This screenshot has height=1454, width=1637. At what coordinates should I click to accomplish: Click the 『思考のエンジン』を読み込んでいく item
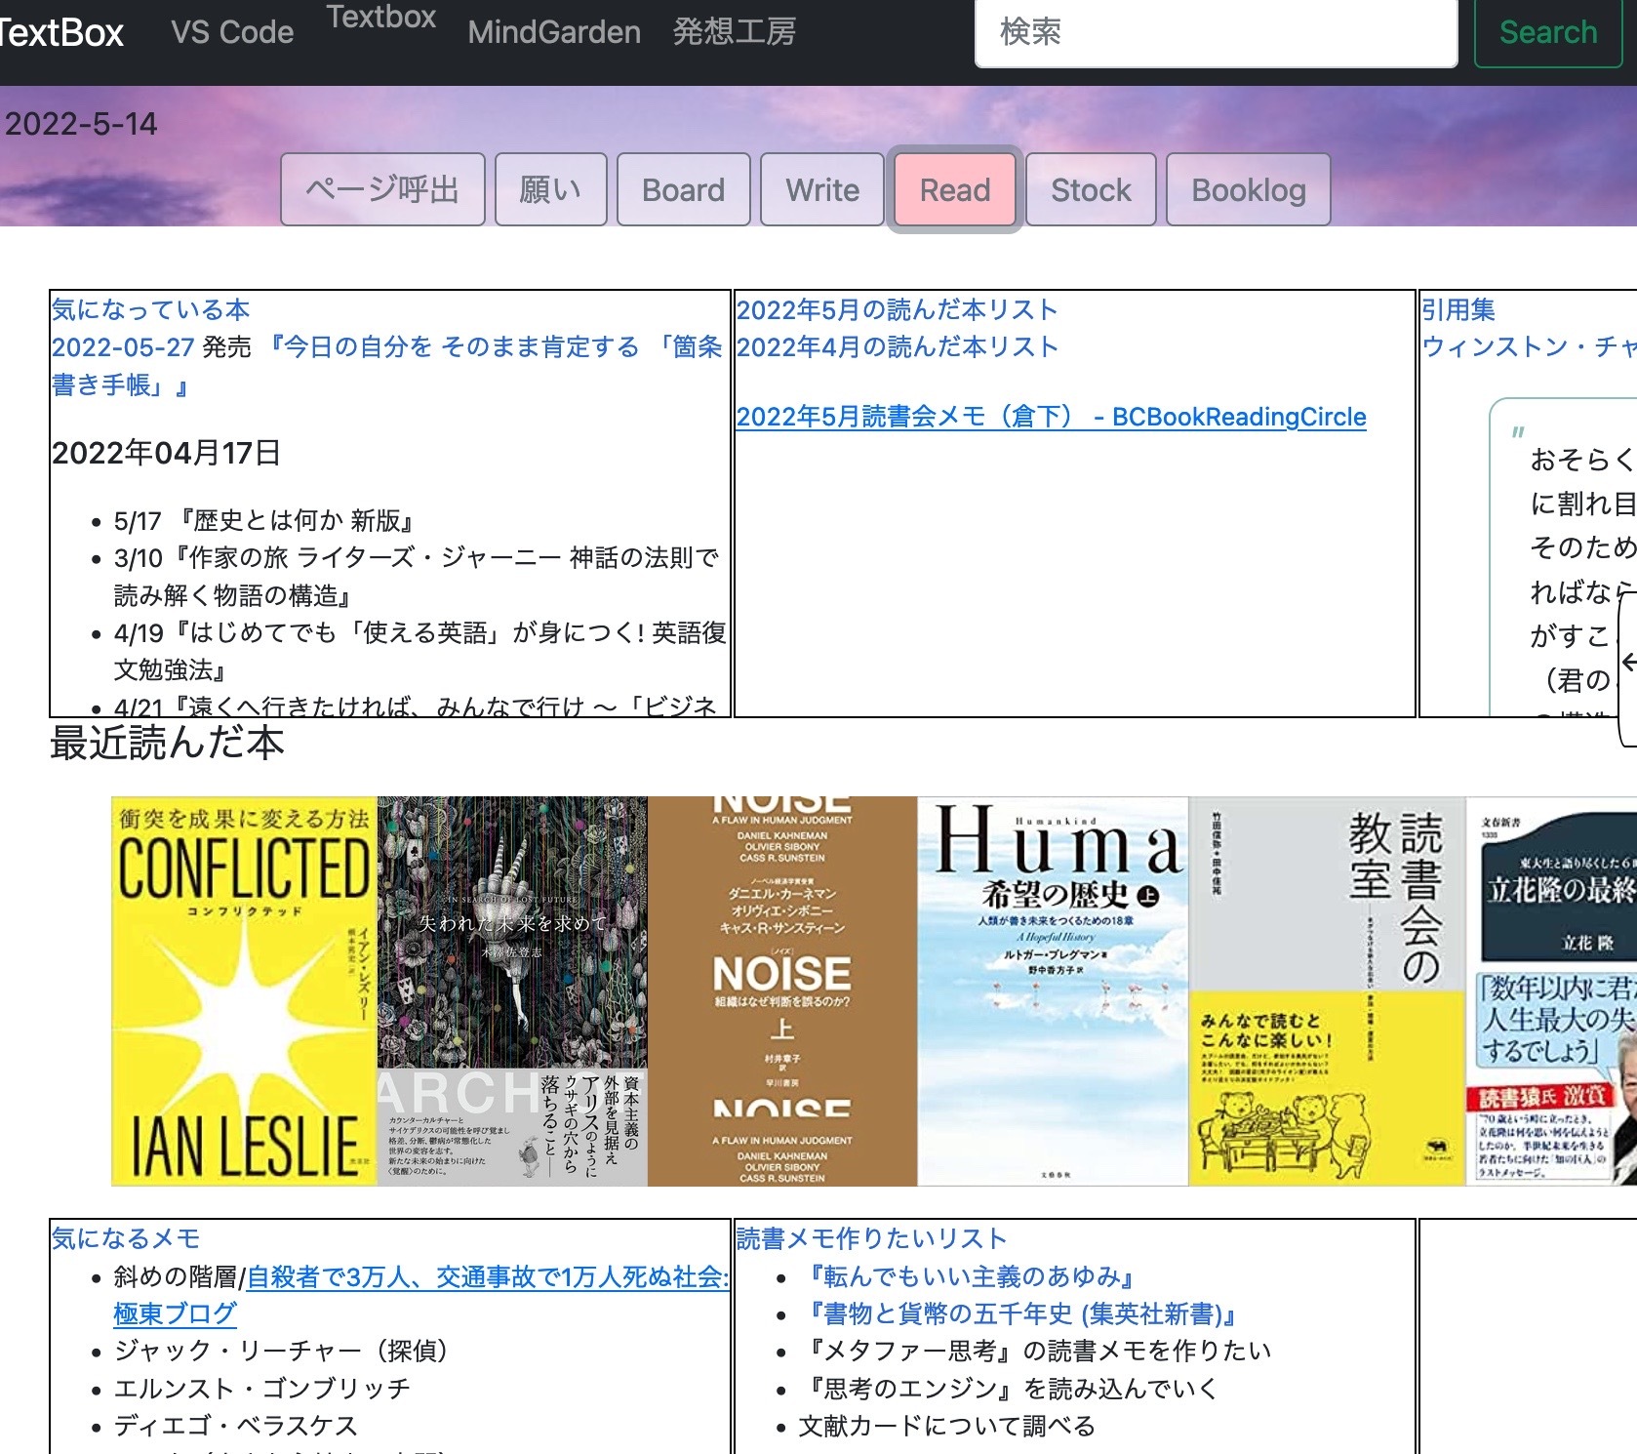tap(1010, 1389)
